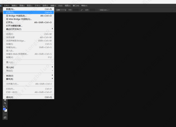Click the 恢复(V) F12 menu entry

[29, 57]
